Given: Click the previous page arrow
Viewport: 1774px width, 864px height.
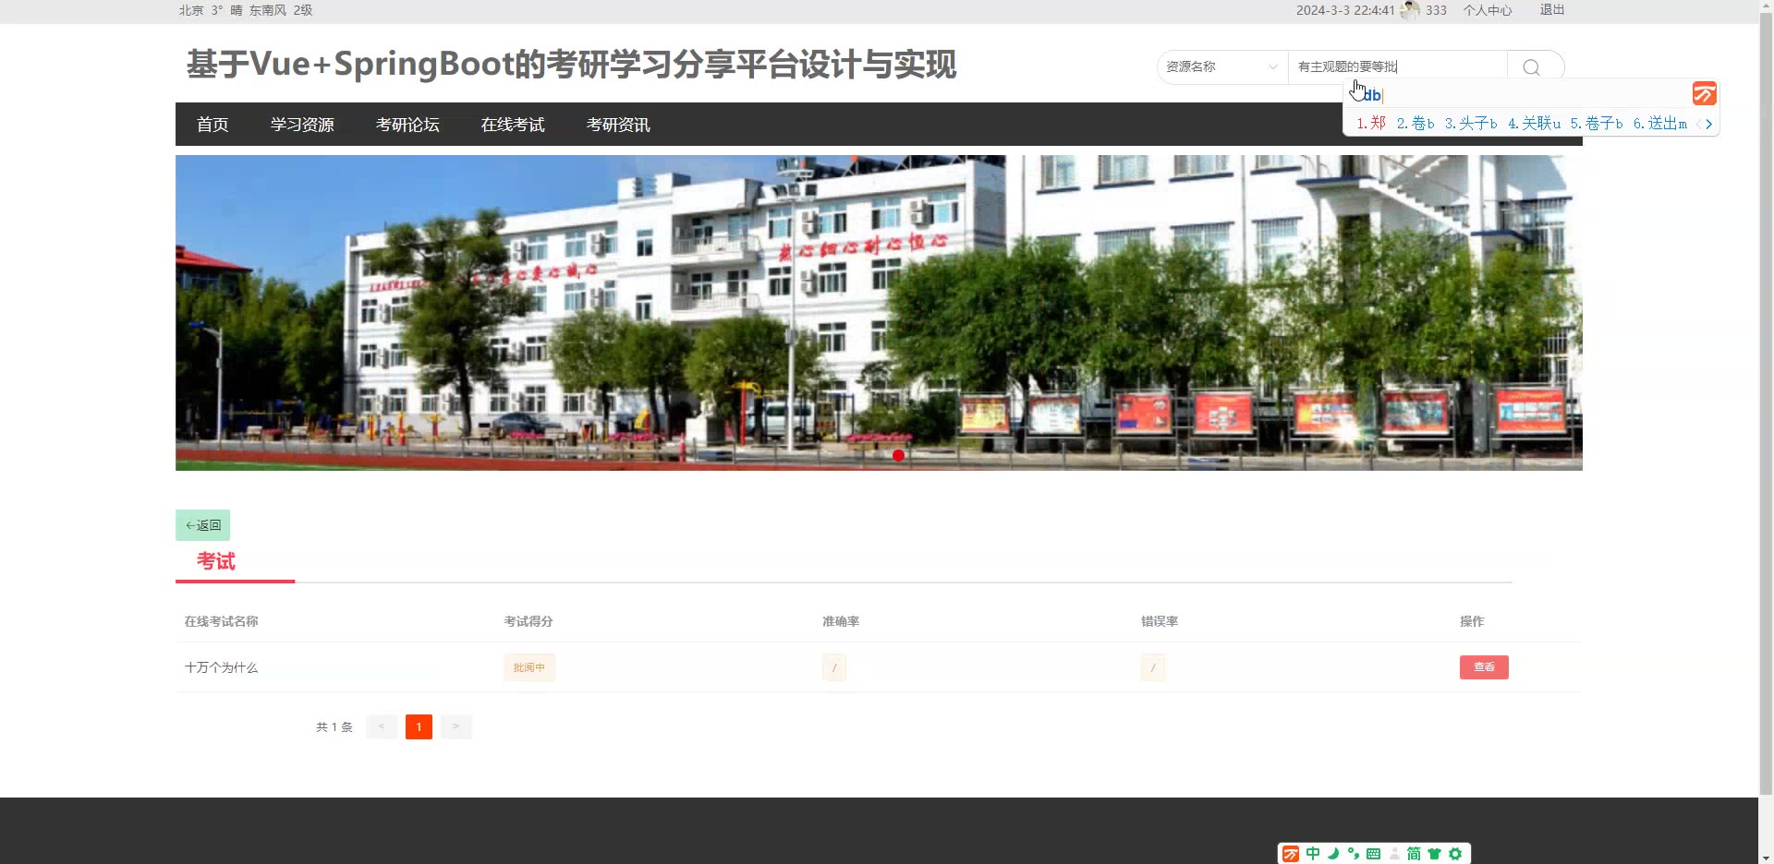Looking at the screenshot, I should click(x=382, y=727).
